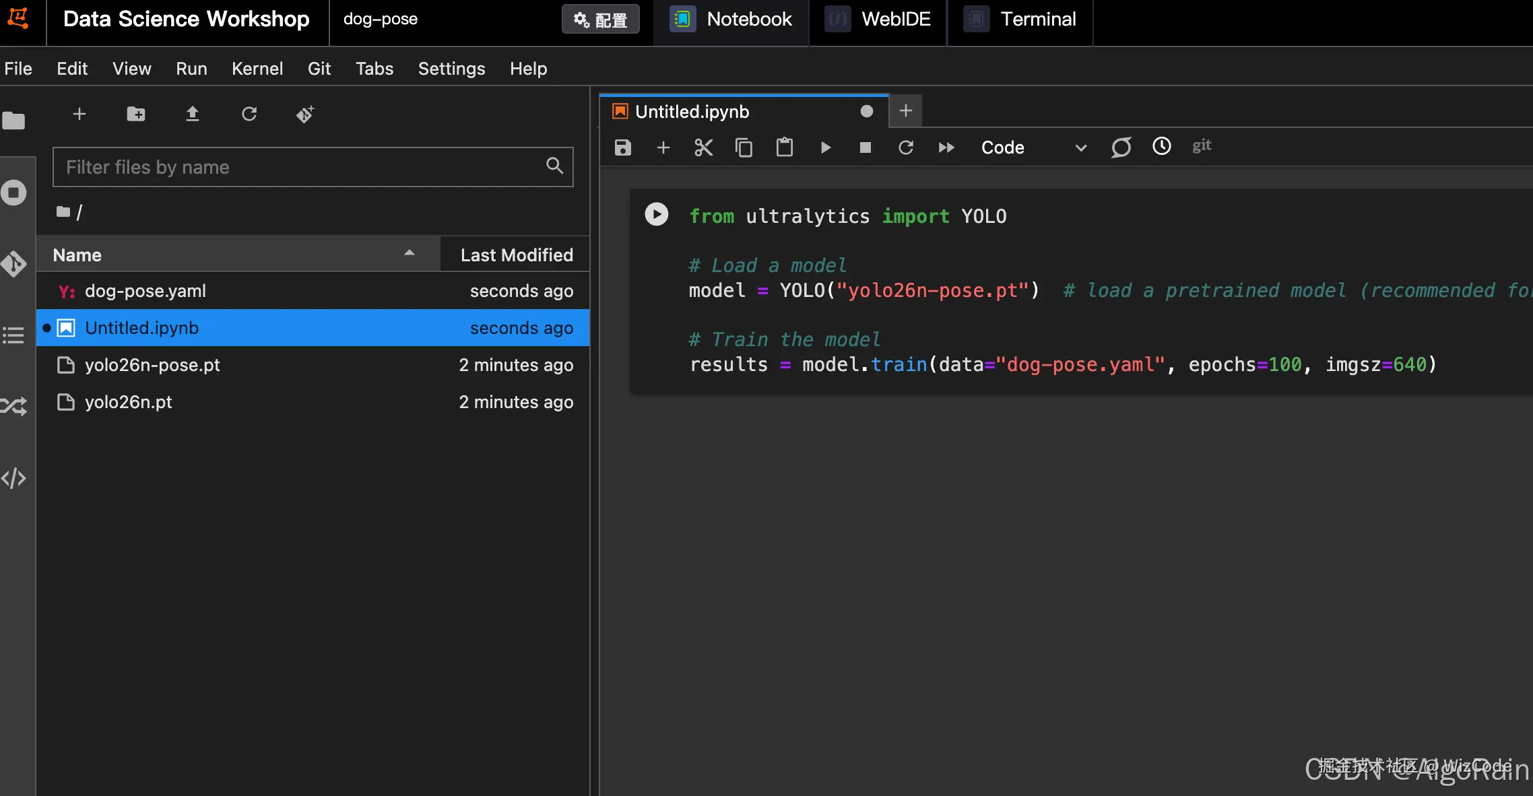Image resolution: width=1533 pixels, height=796 pixels.
Task: Open the Kernel menu
Action: point(257,69)
